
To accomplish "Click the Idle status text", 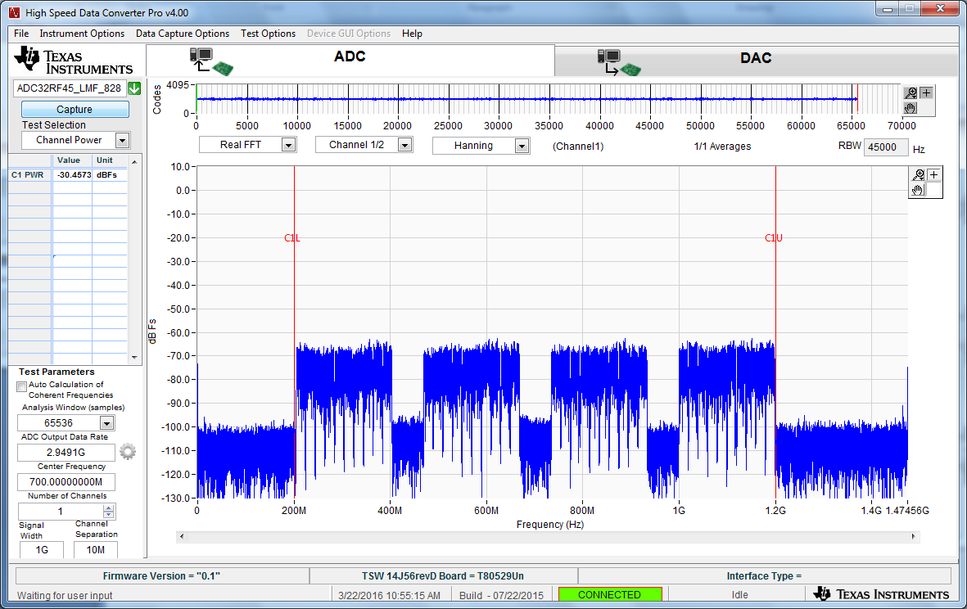I will pos(739,595).
